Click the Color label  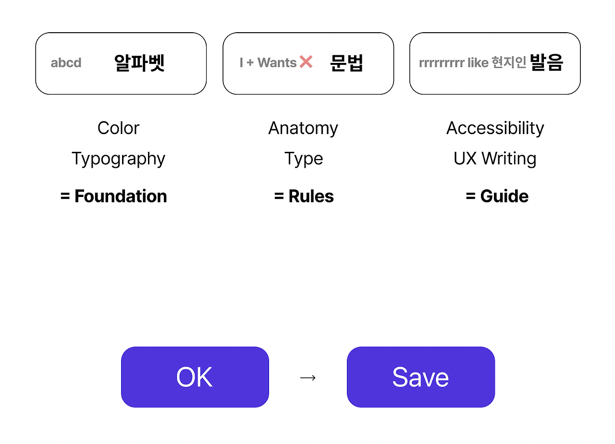(x=118, y=128)
